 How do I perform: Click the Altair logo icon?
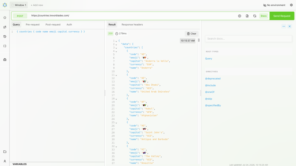pos(5,5)
